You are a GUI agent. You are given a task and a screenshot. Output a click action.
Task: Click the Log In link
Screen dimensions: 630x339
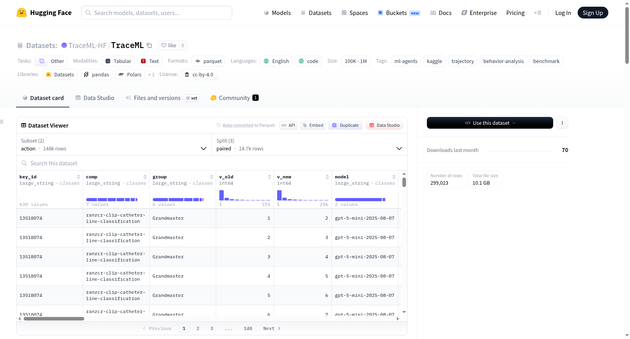(563, 13)
